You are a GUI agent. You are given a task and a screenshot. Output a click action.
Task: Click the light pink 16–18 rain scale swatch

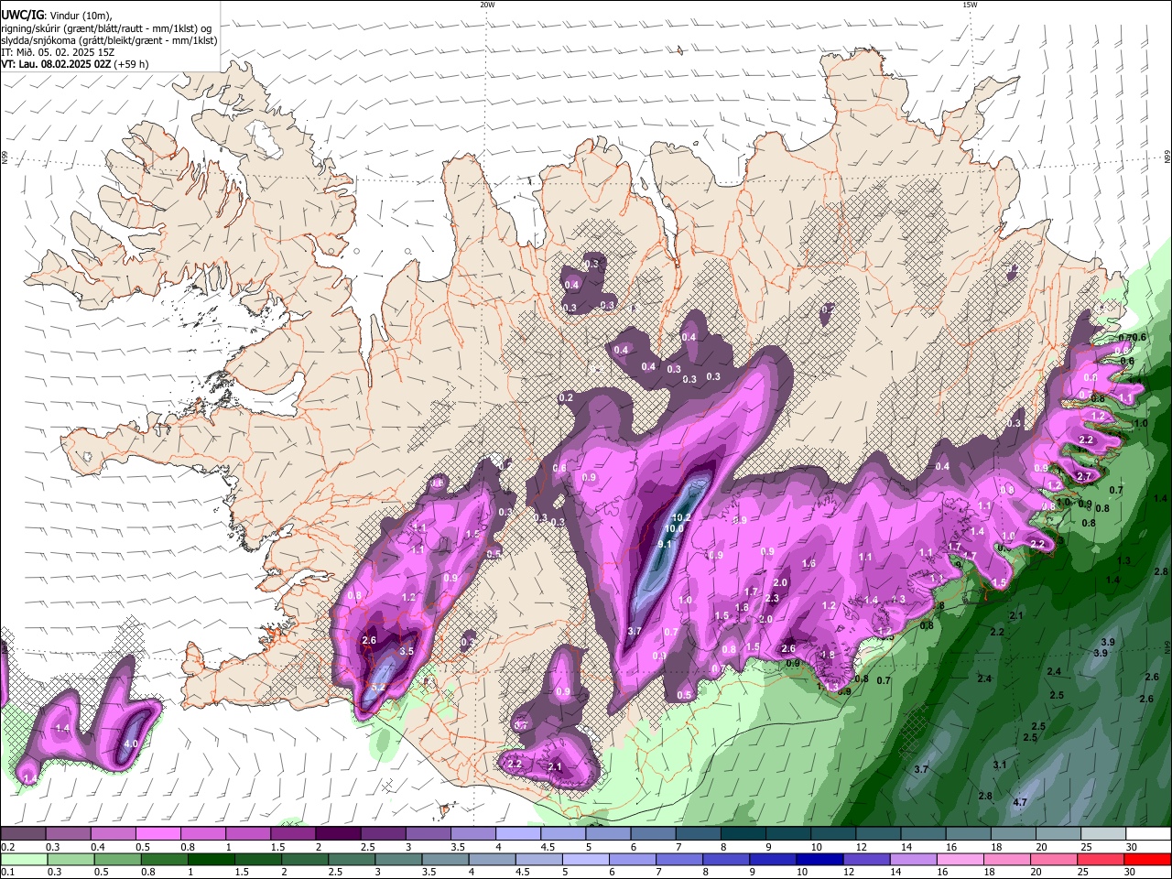(x=960, y=860)
